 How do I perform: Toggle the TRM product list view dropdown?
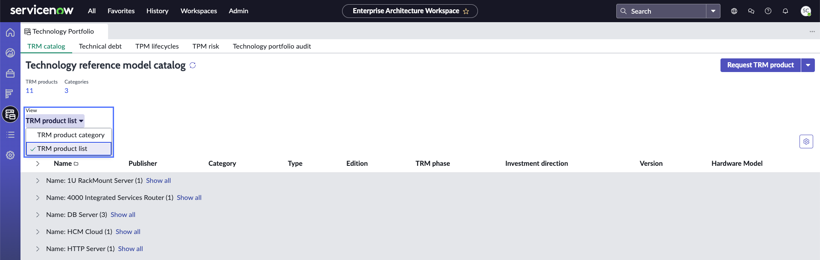click(x=55, y=121)
